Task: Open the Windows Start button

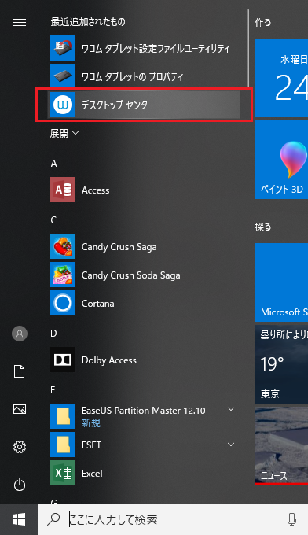Action: [x=19, y=519]
